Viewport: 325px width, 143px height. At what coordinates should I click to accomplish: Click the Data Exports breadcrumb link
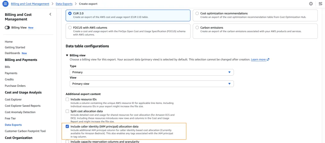(64, 4)
